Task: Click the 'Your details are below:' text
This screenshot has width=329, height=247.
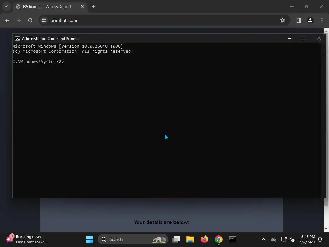Action: coord(162,222)
